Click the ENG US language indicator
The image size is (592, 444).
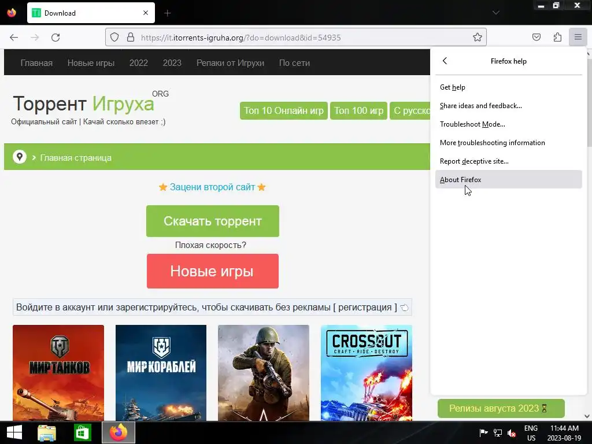pyautogui.click(x=531, y=433)
